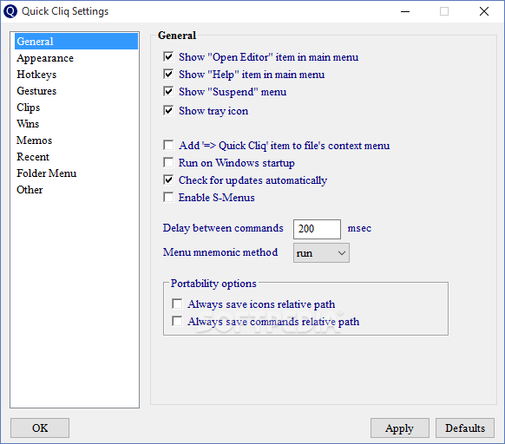
Task: Toggle the Show tray icon checkbox
Action: pyautogui.click(x=168, y=111)
